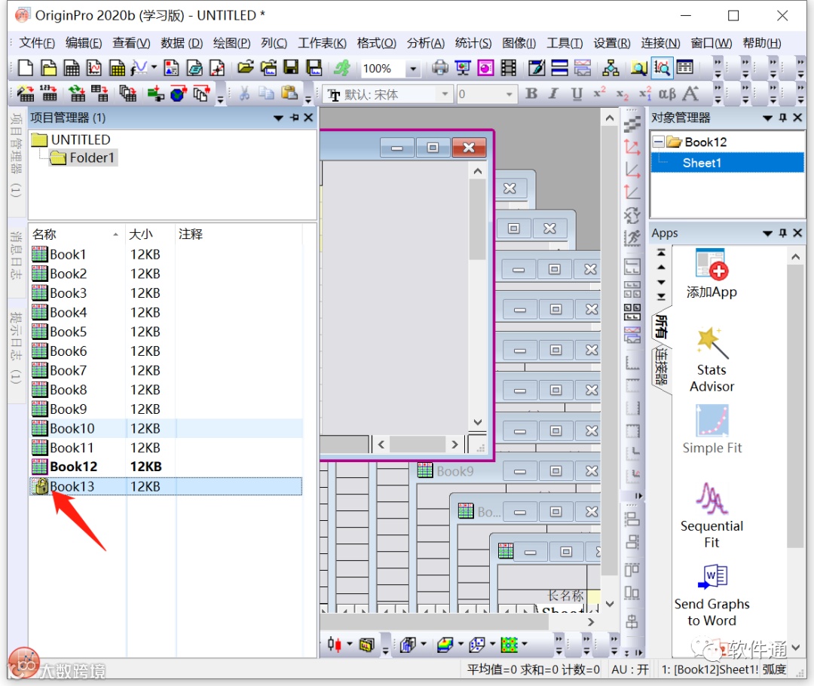Click the new notes window icon
The image size is (814, 686).
[x=194, y=68]
